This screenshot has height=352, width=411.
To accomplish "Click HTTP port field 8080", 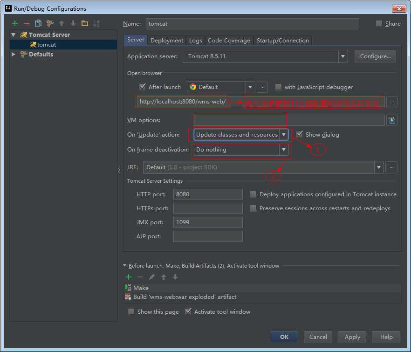I will point(208,194).
